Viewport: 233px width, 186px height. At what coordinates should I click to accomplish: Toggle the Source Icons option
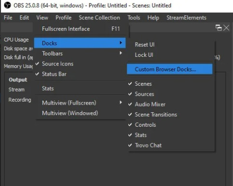pos(80,64)
